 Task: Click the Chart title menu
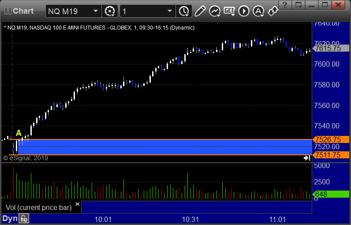click(x=19, y=11)
